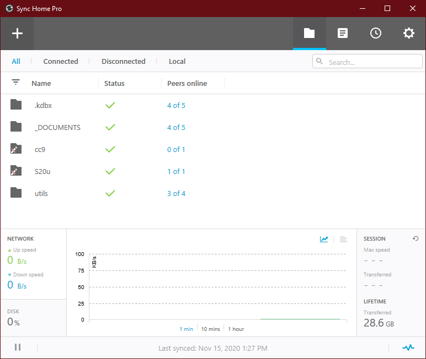Image resolution: width=426 pixels, height=359 pixels.
Task: Reset session statistics with the refresh icon
Action: (416, 238)
